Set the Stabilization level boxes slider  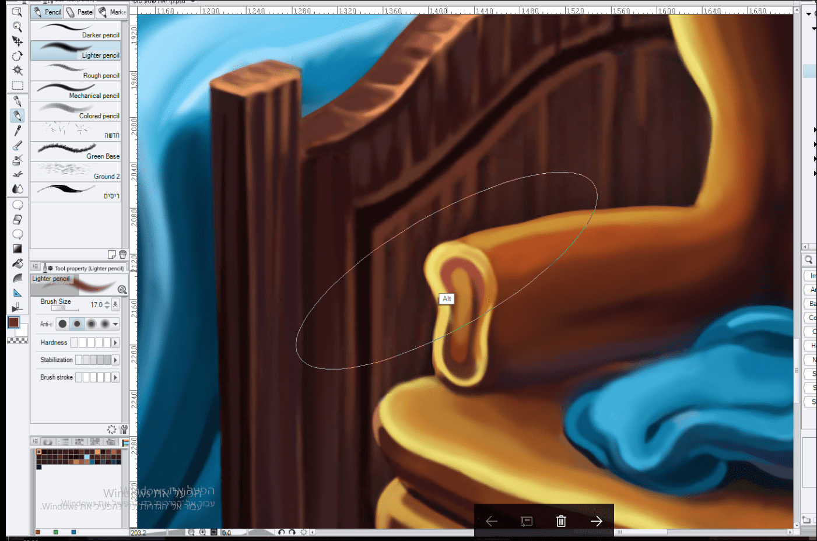93,360
